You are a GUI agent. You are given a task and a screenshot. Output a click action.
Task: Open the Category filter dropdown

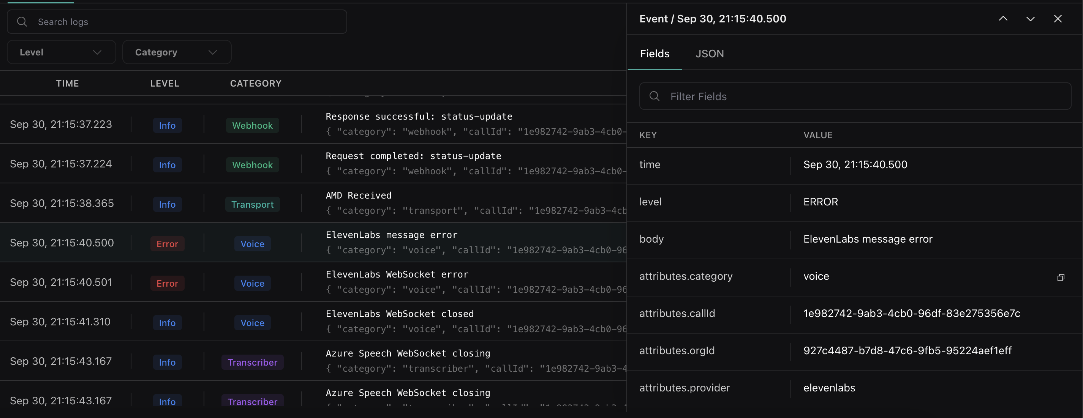click(x=177, y=52)
